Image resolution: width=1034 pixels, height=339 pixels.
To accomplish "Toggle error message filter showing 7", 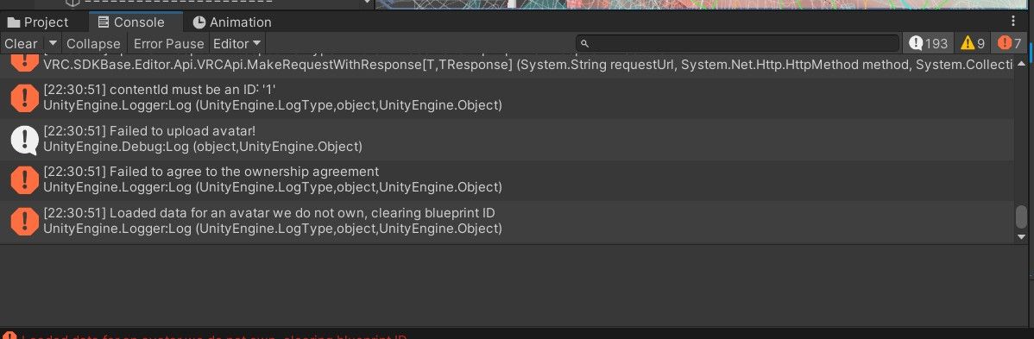I will click(1009, 43).
